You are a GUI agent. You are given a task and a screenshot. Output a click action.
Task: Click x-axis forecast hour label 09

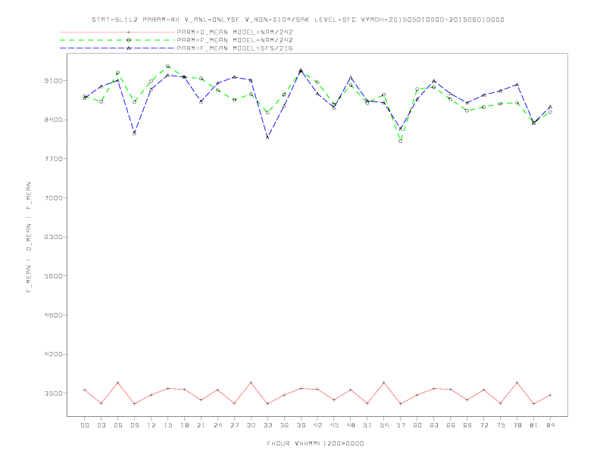(135, 425)
